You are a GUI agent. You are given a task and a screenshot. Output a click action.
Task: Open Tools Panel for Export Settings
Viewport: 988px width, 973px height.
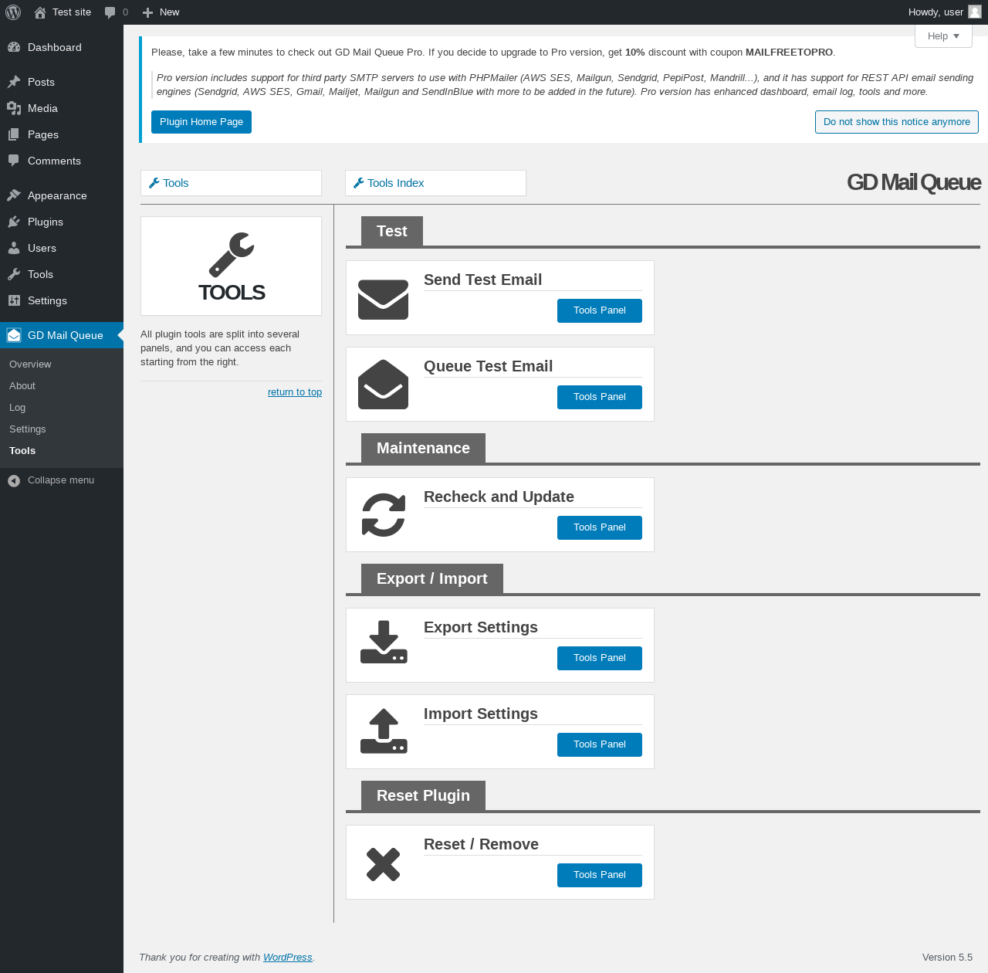click(x=600, y=658)
